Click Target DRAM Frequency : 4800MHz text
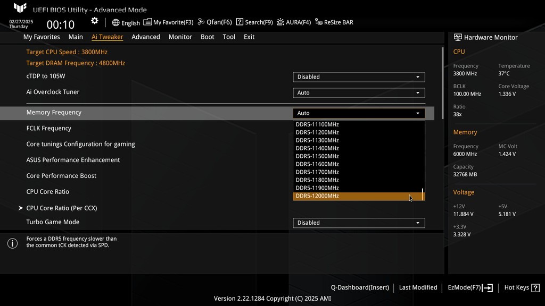The height and width of the screenshot is (306, 545). click(x=76, y=63)
